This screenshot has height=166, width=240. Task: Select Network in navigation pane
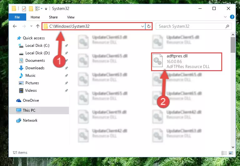click(x=30, y=120)
